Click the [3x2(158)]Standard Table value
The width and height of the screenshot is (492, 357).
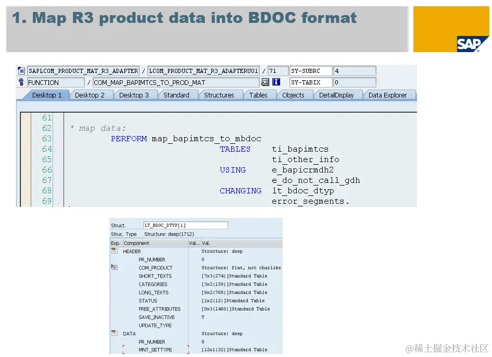tap(234, 284)
